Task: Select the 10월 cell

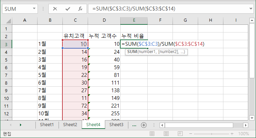Action: coord(50,113)
